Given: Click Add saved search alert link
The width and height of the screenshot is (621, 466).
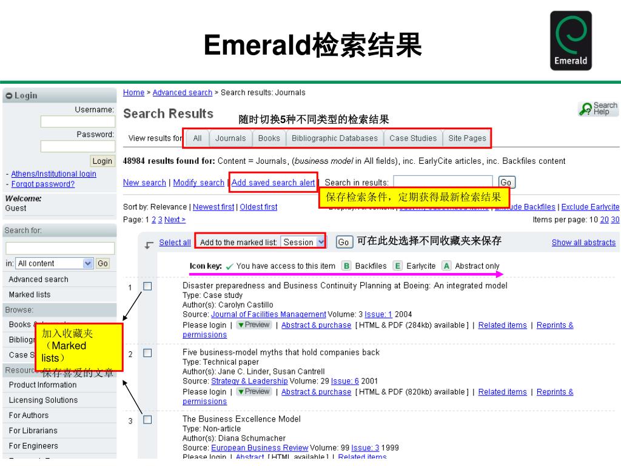Looking at the screenshot, I should pyautogui.click(x=274, y=183).
